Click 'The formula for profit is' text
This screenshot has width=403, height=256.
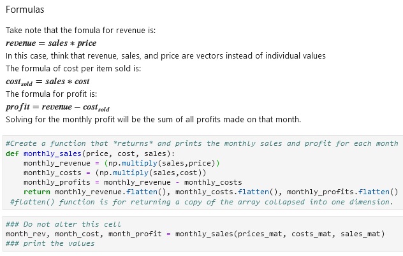tap(52, 94)
